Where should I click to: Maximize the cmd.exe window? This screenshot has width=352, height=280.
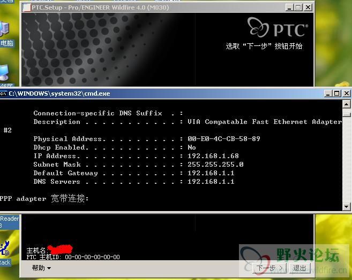pos(337,94)
